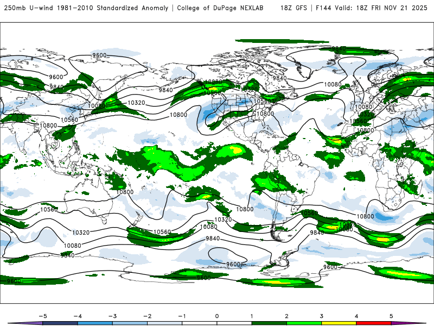Image resolution: width=434 pixels, height=326 pixels.
Task: Click the '18Z GFS' model run text
Action: click(293, 8)
